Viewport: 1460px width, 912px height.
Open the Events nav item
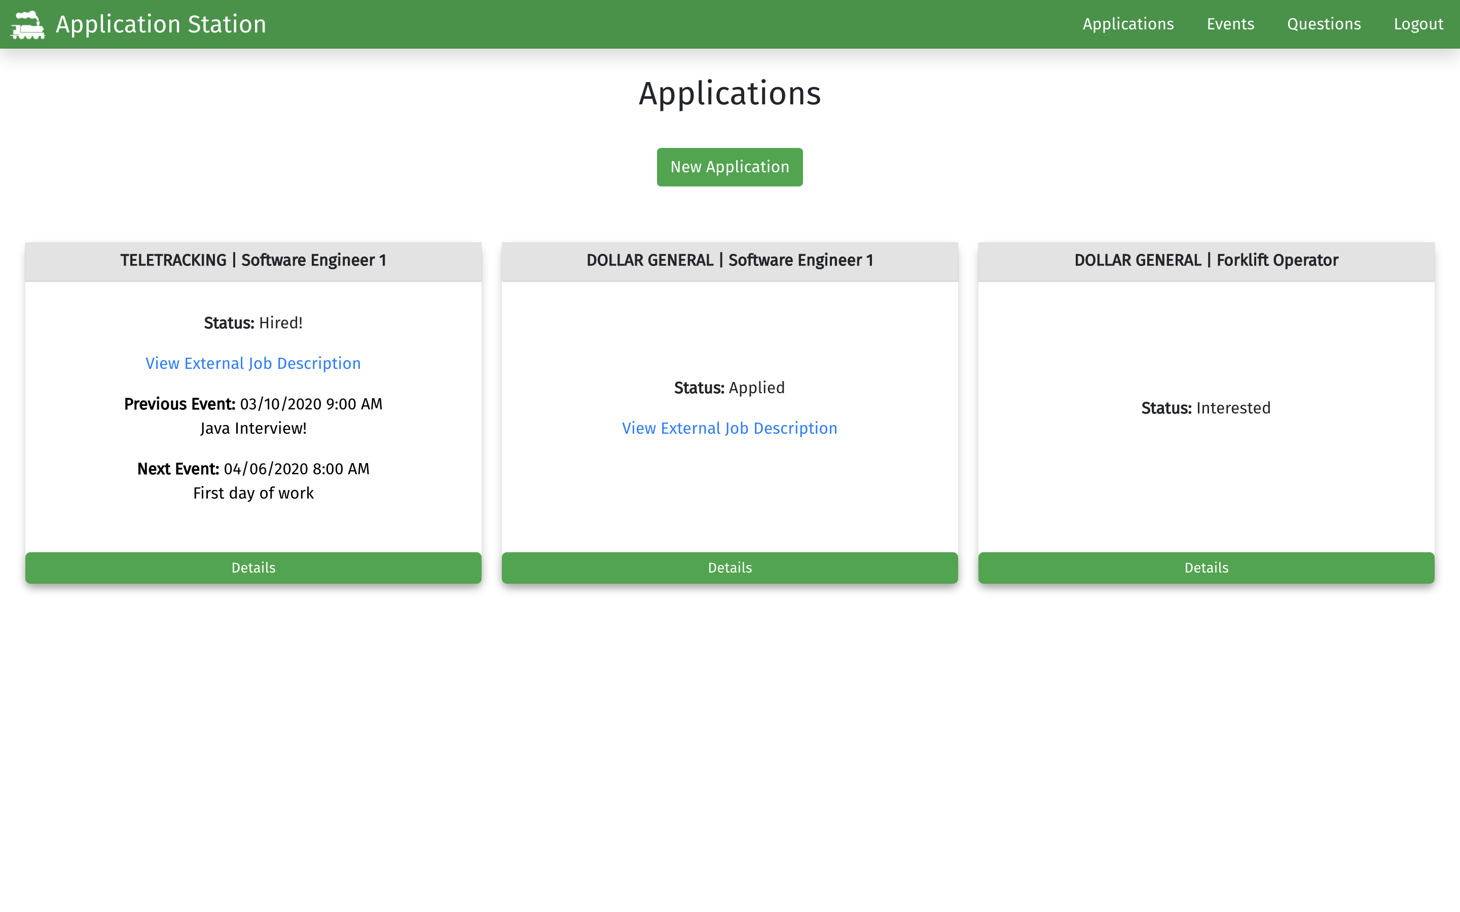pyautogui.click(x=1230, y=24)
